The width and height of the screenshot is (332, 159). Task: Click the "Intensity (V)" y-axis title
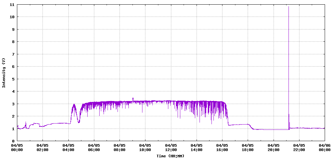(4, 73)
